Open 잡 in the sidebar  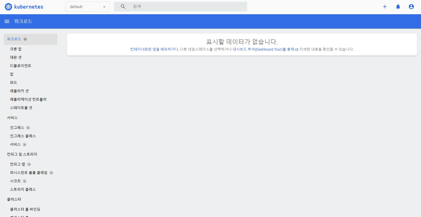pyautogui.click(x=12, y=74)
